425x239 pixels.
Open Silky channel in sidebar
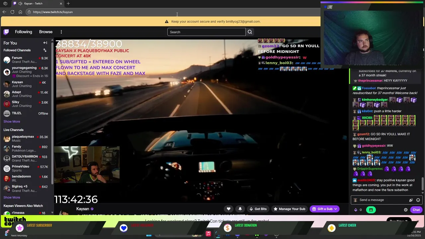[x=26, y=104]
